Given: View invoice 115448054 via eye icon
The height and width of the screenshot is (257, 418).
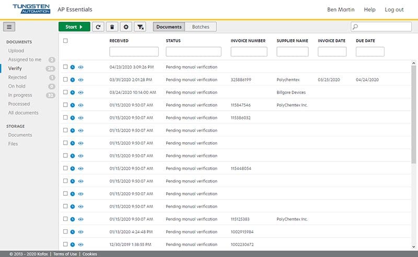Looking at the screenshot, I should coord(81,169).
